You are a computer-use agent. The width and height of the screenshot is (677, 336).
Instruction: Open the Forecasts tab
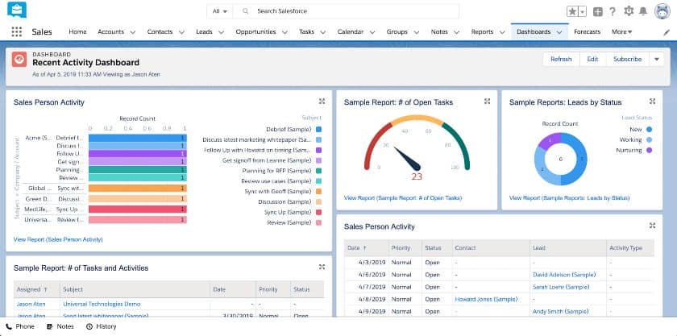pos(588,32)
